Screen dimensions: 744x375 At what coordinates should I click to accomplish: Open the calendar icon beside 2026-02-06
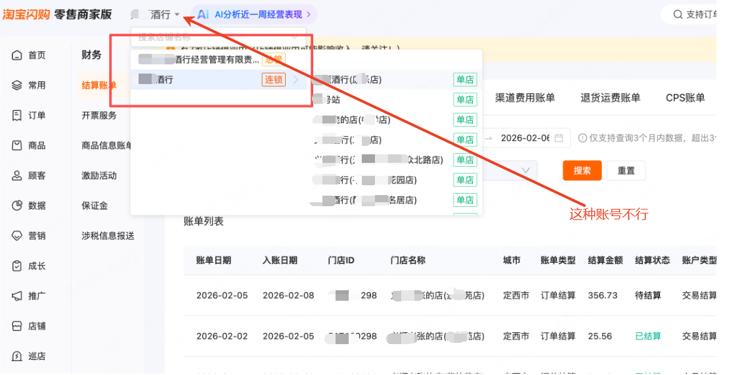(559, 138)
